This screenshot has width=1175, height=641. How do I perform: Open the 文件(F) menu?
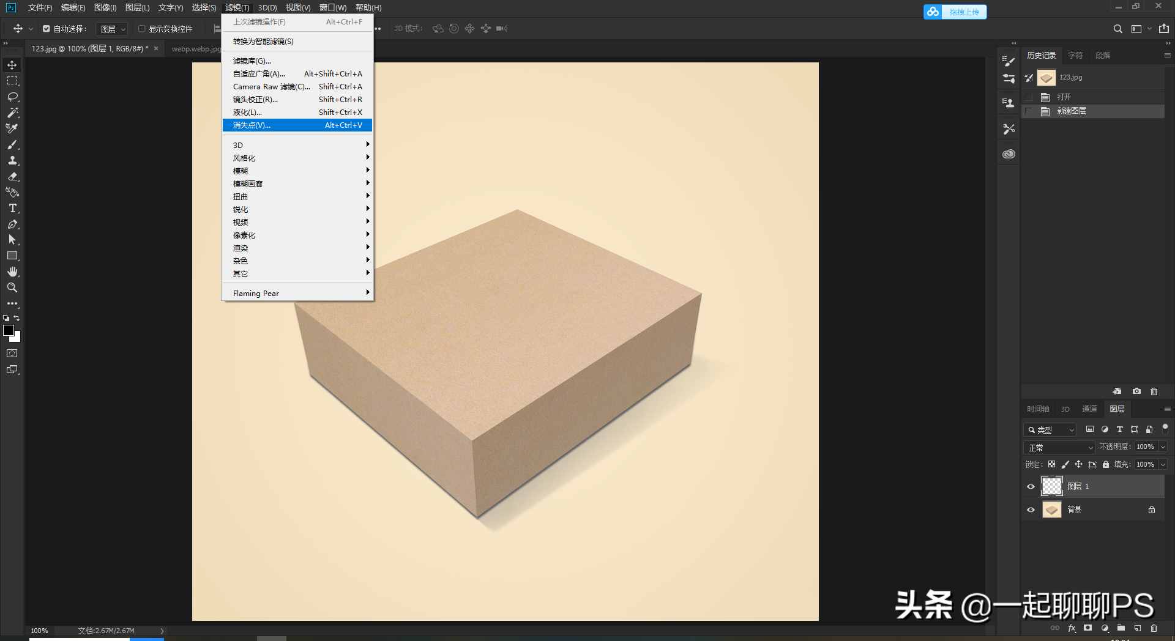point(40,7)
